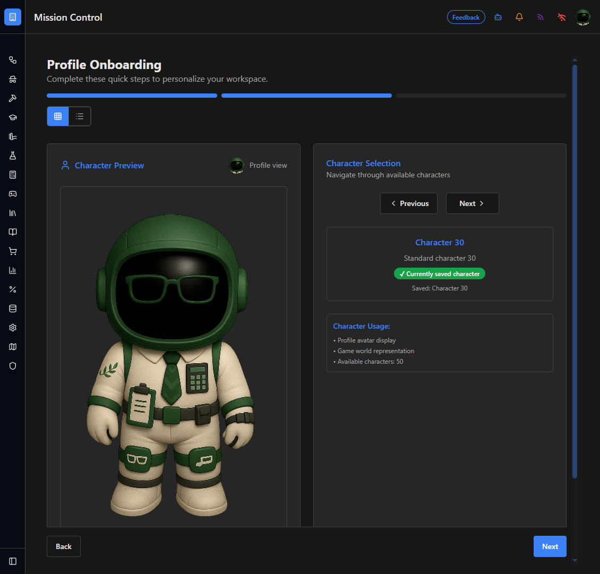Open the calculator sidebar icon
This screenshot has width=600, height=574.
[x=13, y=175]
